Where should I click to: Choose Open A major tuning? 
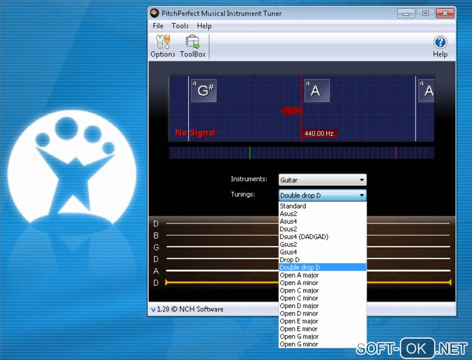pos(323,275)
